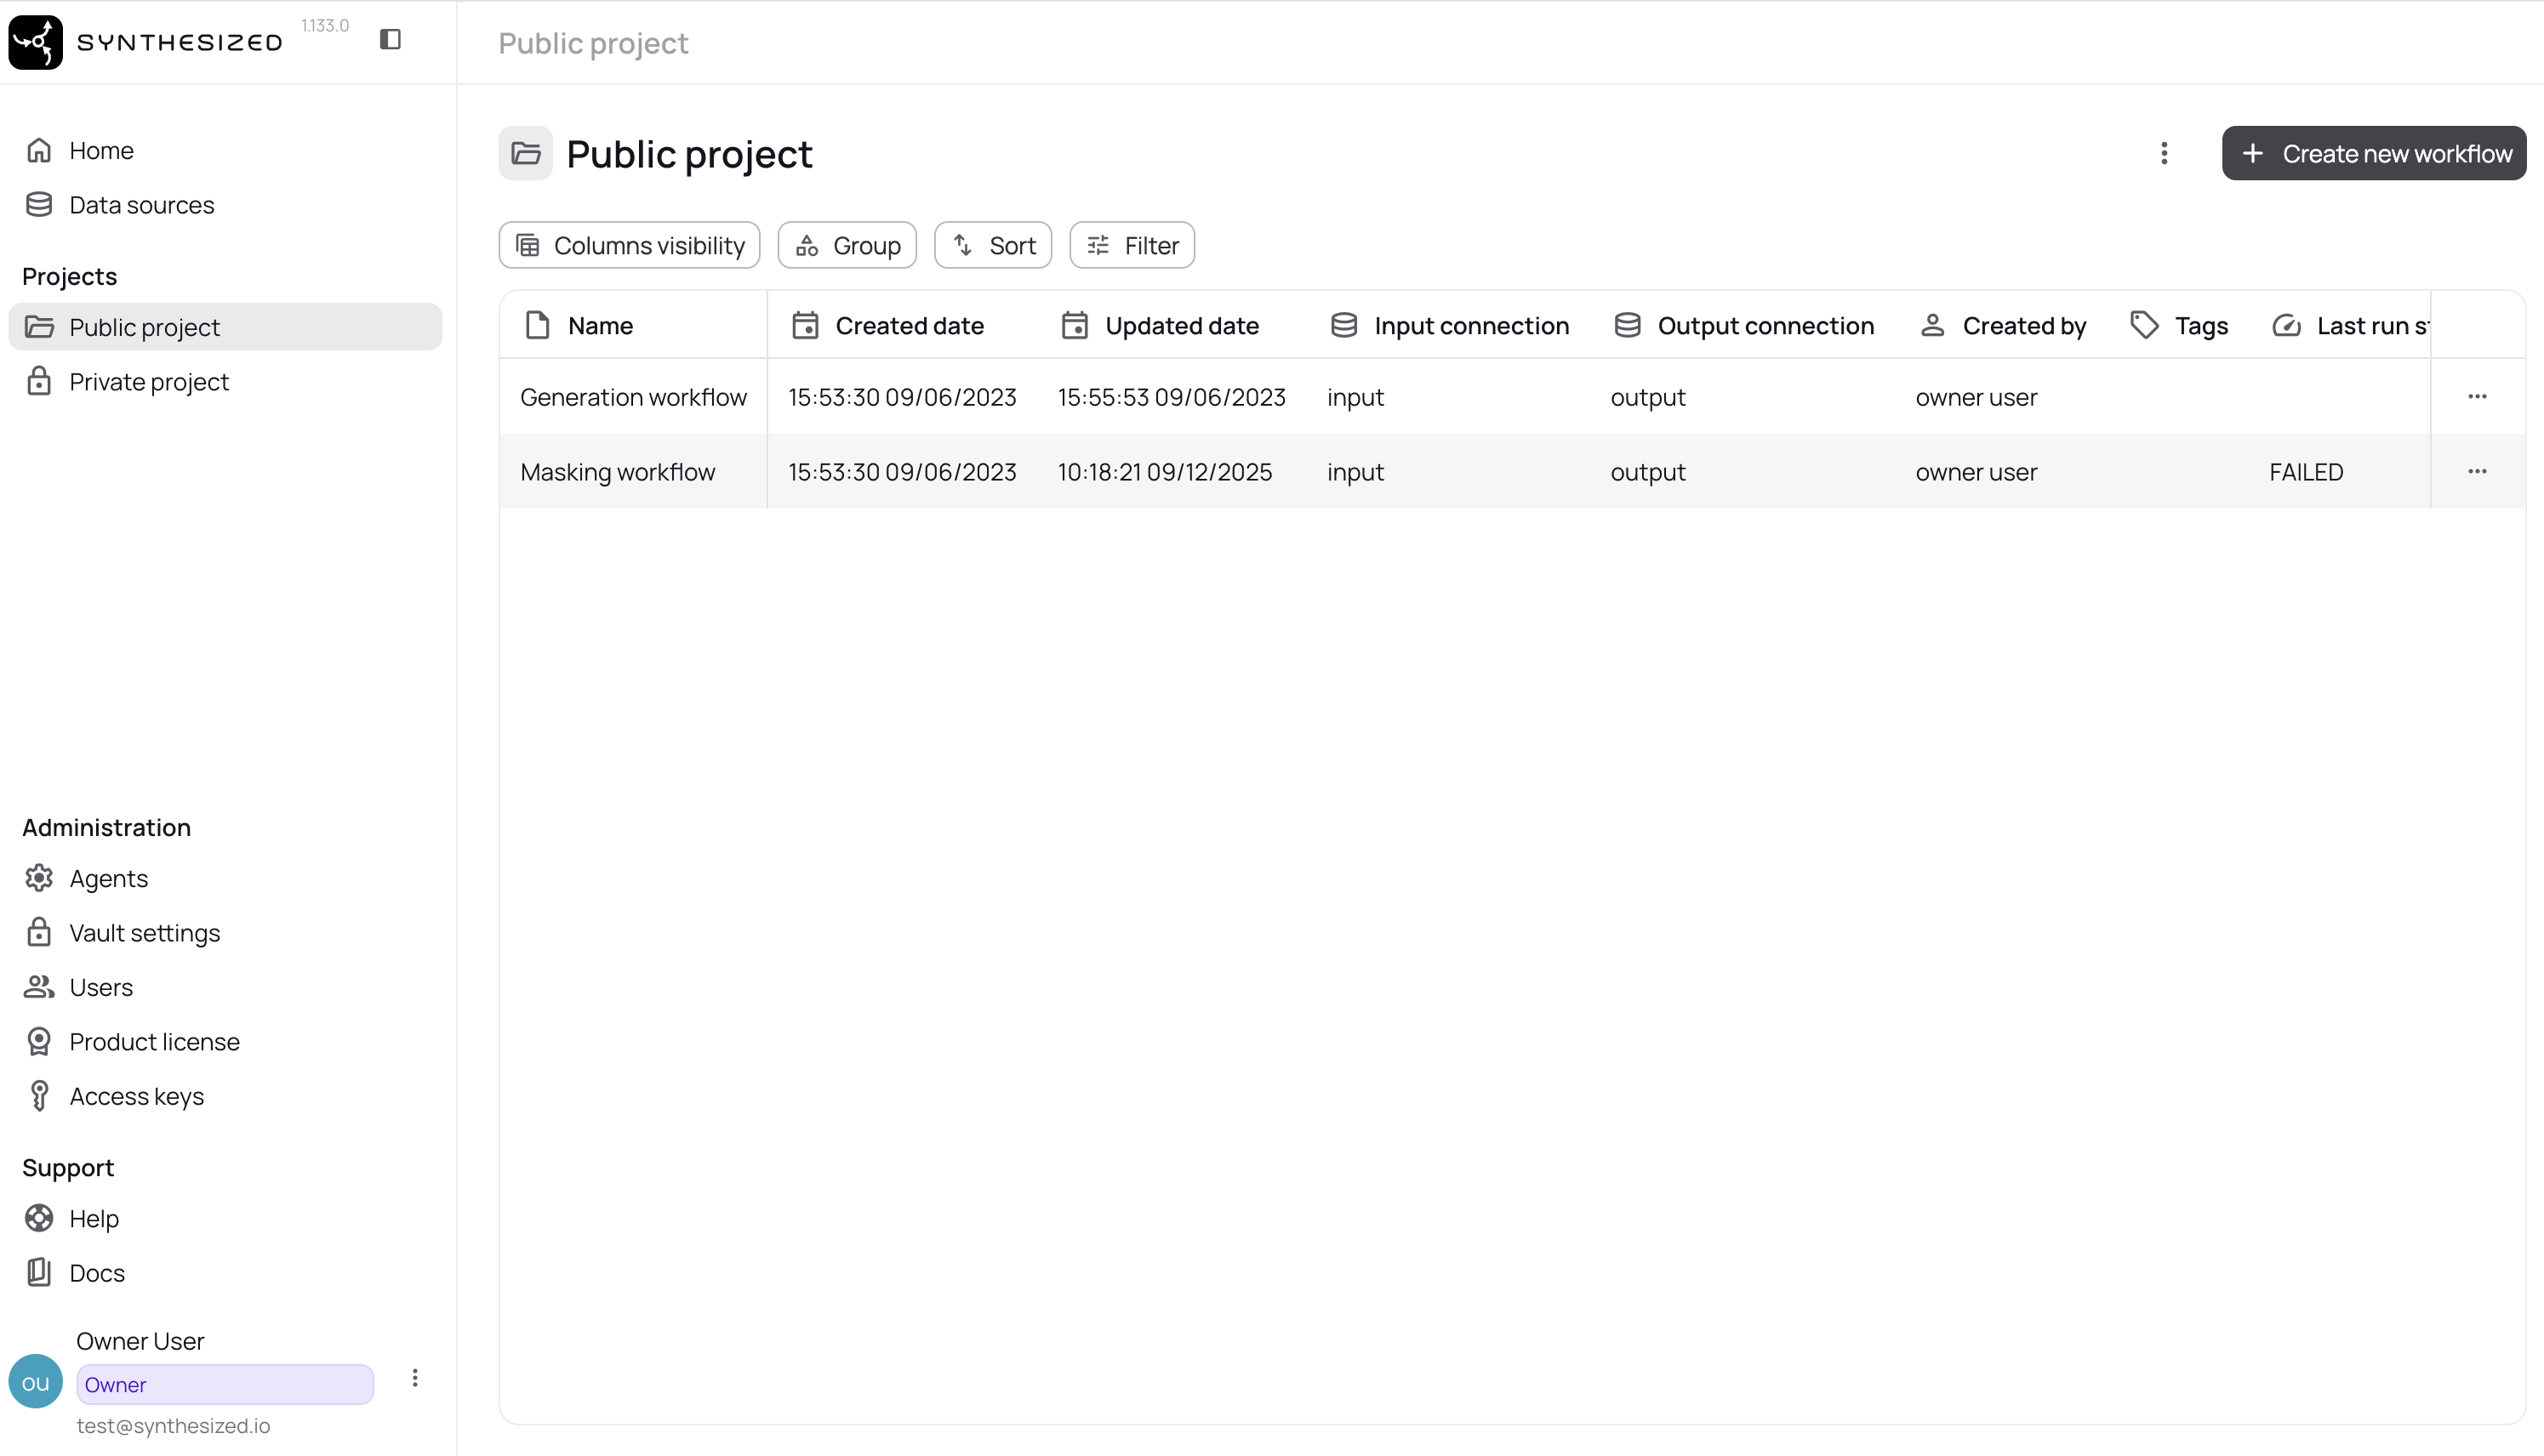The image size is (2544, 1456).
Task: Switch to the Private project
Action: click(149, 381)
